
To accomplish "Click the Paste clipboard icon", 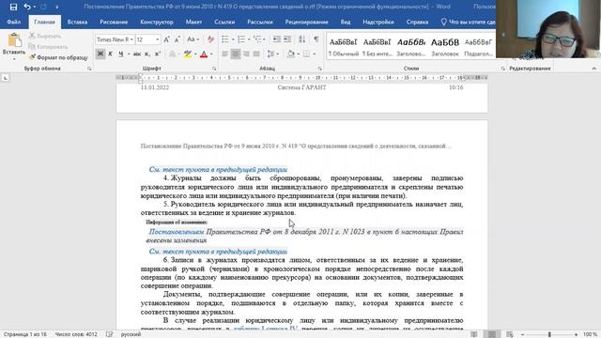I will click(x=14, y=40).
